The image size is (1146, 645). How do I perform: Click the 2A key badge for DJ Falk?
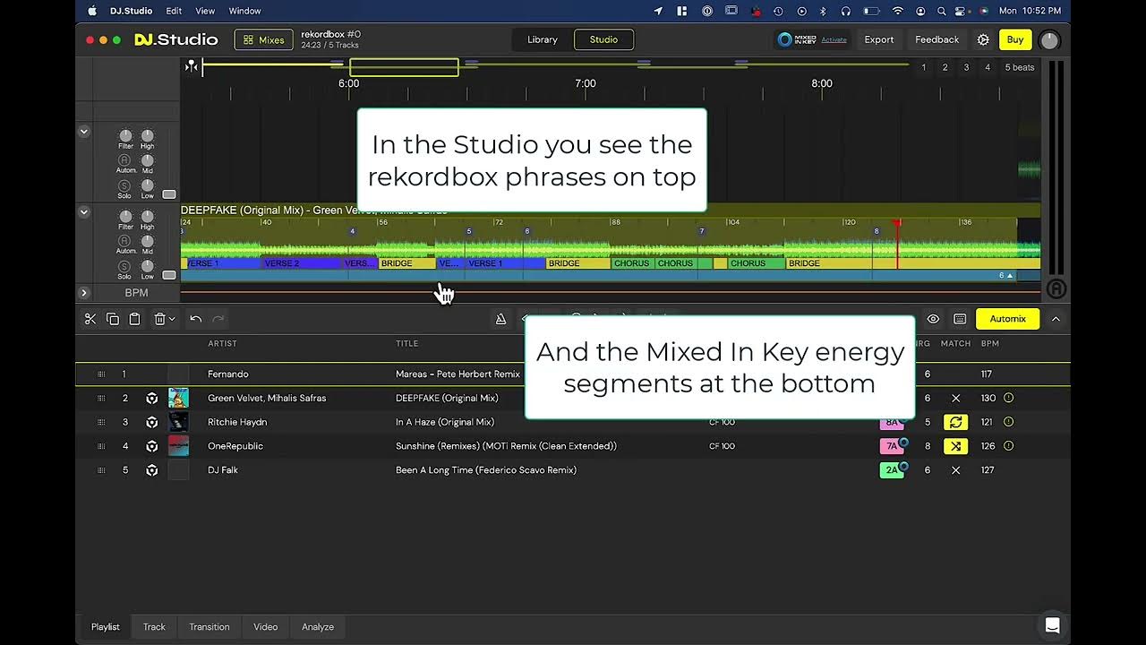(892, 470)
